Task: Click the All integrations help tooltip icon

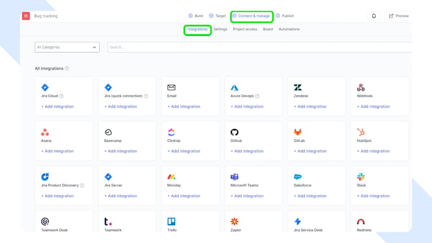Action: tap(66, 68)
